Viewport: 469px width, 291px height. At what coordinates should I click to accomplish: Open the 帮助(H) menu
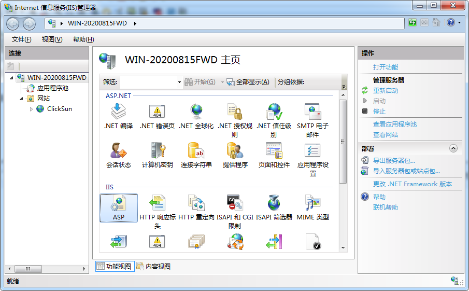[83, 39]
